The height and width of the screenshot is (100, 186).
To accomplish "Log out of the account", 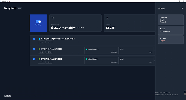I will click(x=162, y=41).
